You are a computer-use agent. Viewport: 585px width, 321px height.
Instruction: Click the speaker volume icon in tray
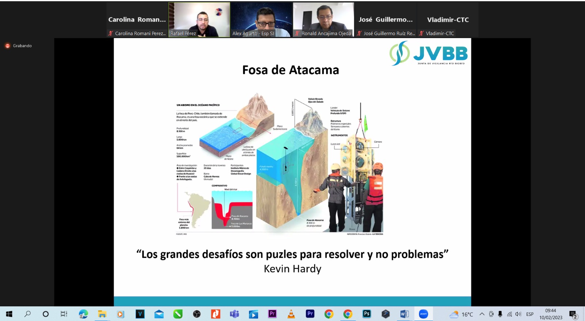click(x=518, y=314)
